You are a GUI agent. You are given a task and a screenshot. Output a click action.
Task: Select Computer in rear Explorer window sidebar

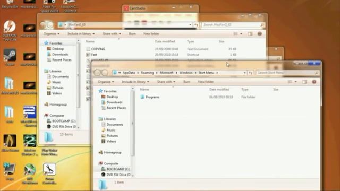coord(54,116)
